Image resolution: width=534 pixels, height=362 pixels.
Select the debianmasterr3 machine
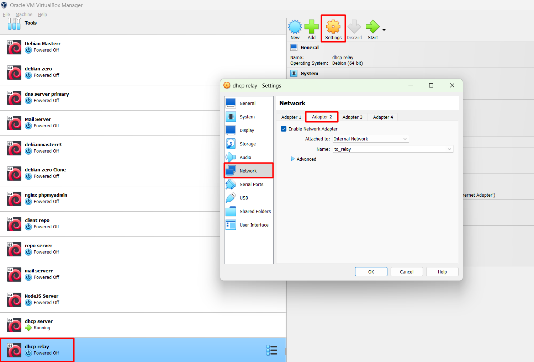click(143, 148)
